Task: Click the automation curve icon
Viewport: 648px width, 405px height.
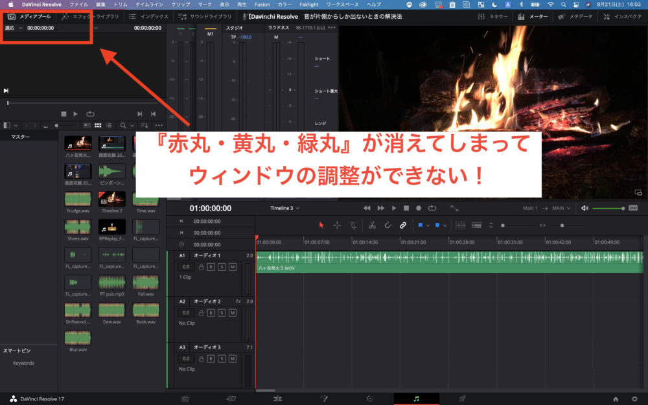Action: (454, 208)
